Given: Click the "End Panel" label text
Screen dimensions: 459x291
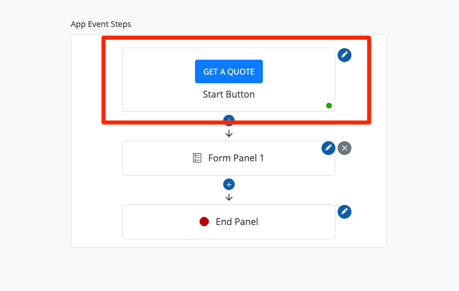Looking at the screenshot, I should [x=237, y=222].
